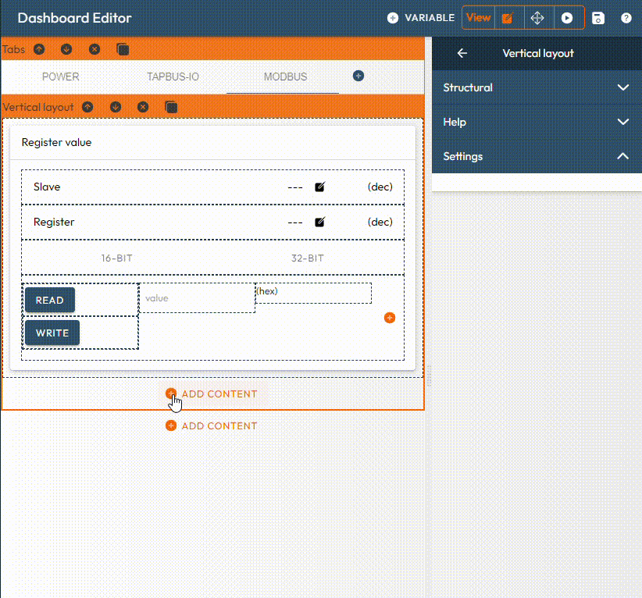Viewport: 642px width, 598px height.
Task: Expand the Structural section
Action: tap(537, 87)
